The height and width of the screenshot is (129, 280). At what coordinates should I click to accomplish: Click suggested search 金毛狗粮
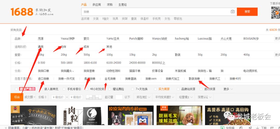(x=110, y=79)
